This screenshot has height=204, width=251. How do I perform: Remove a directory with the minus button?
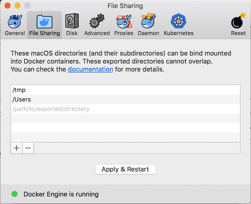(28, 148)
